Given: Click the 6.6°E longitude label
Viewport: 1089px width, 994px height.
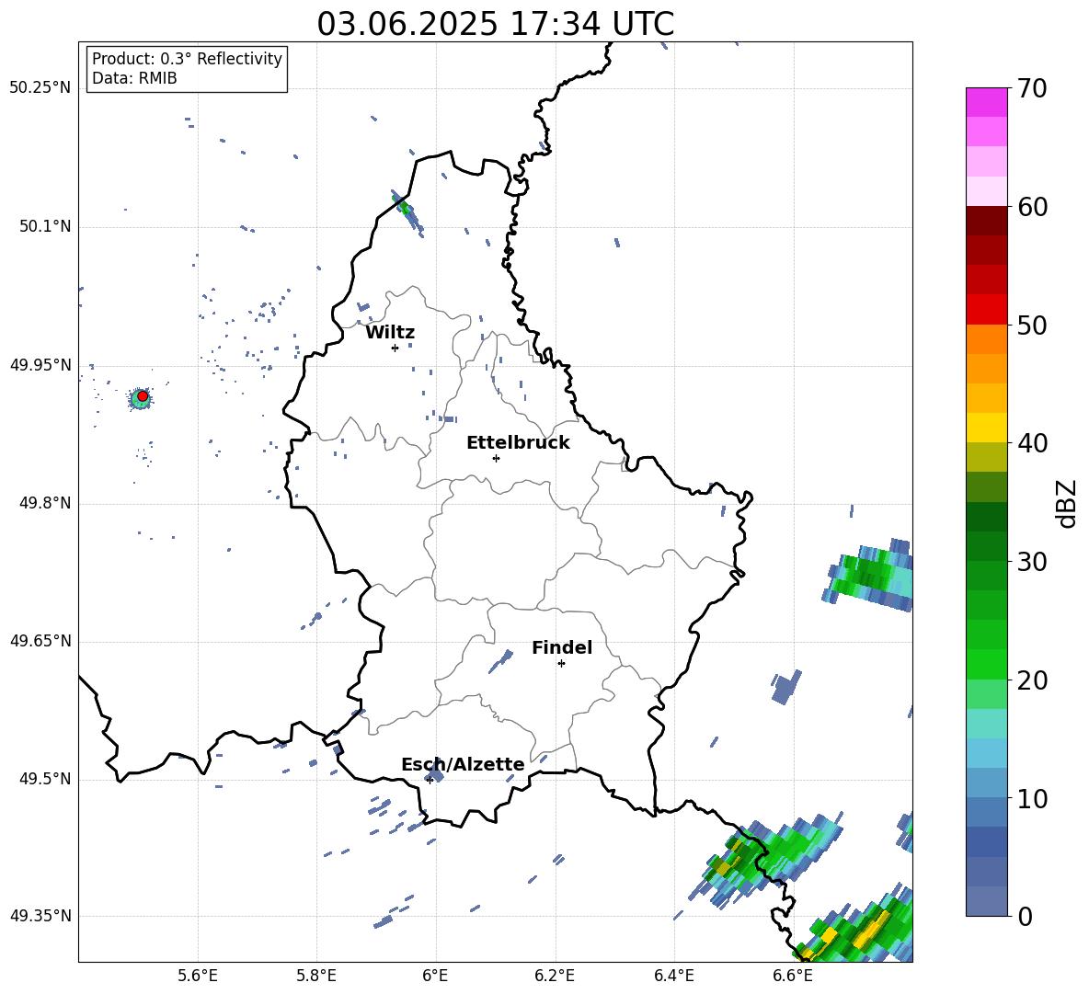Looking at the screenshot, I should pos(793,977).
